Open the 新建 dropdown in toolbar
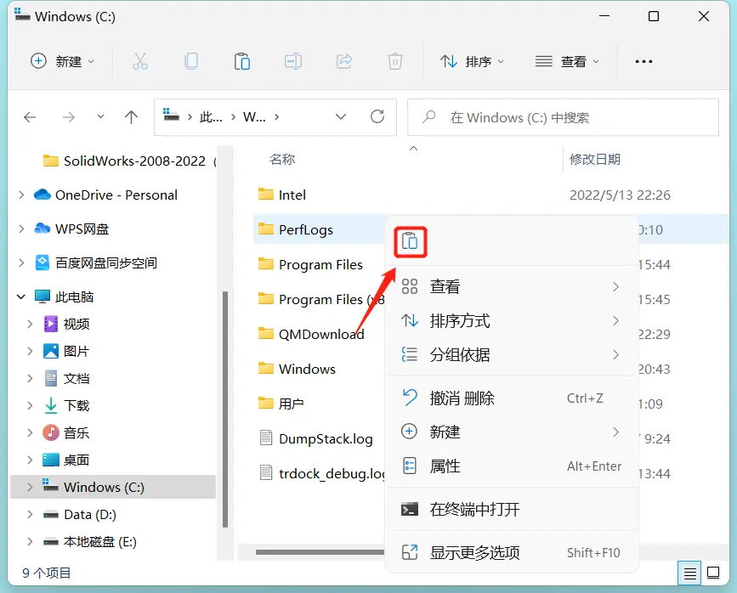737x593 pixels. click(62, 61)
